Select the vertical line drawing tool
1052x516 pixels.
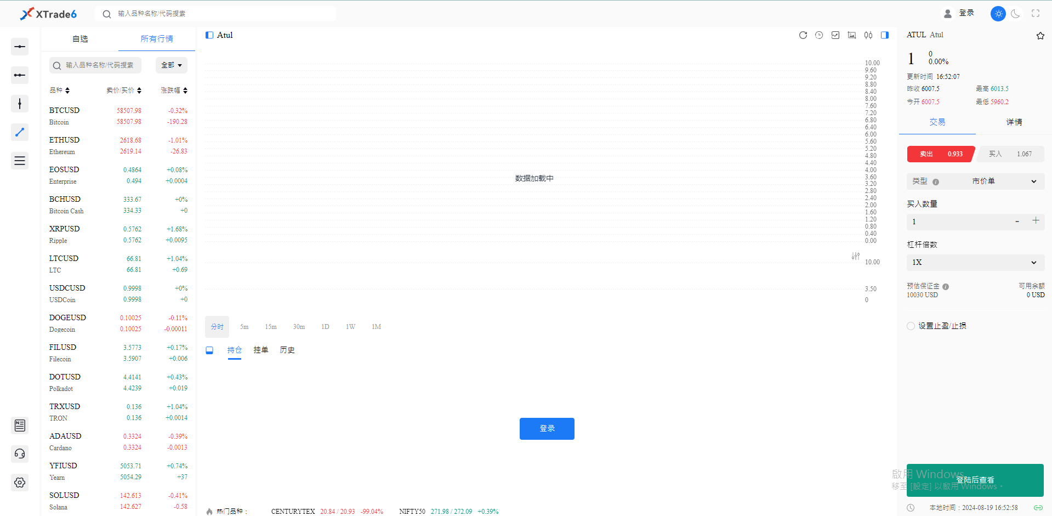pos(20,104)
